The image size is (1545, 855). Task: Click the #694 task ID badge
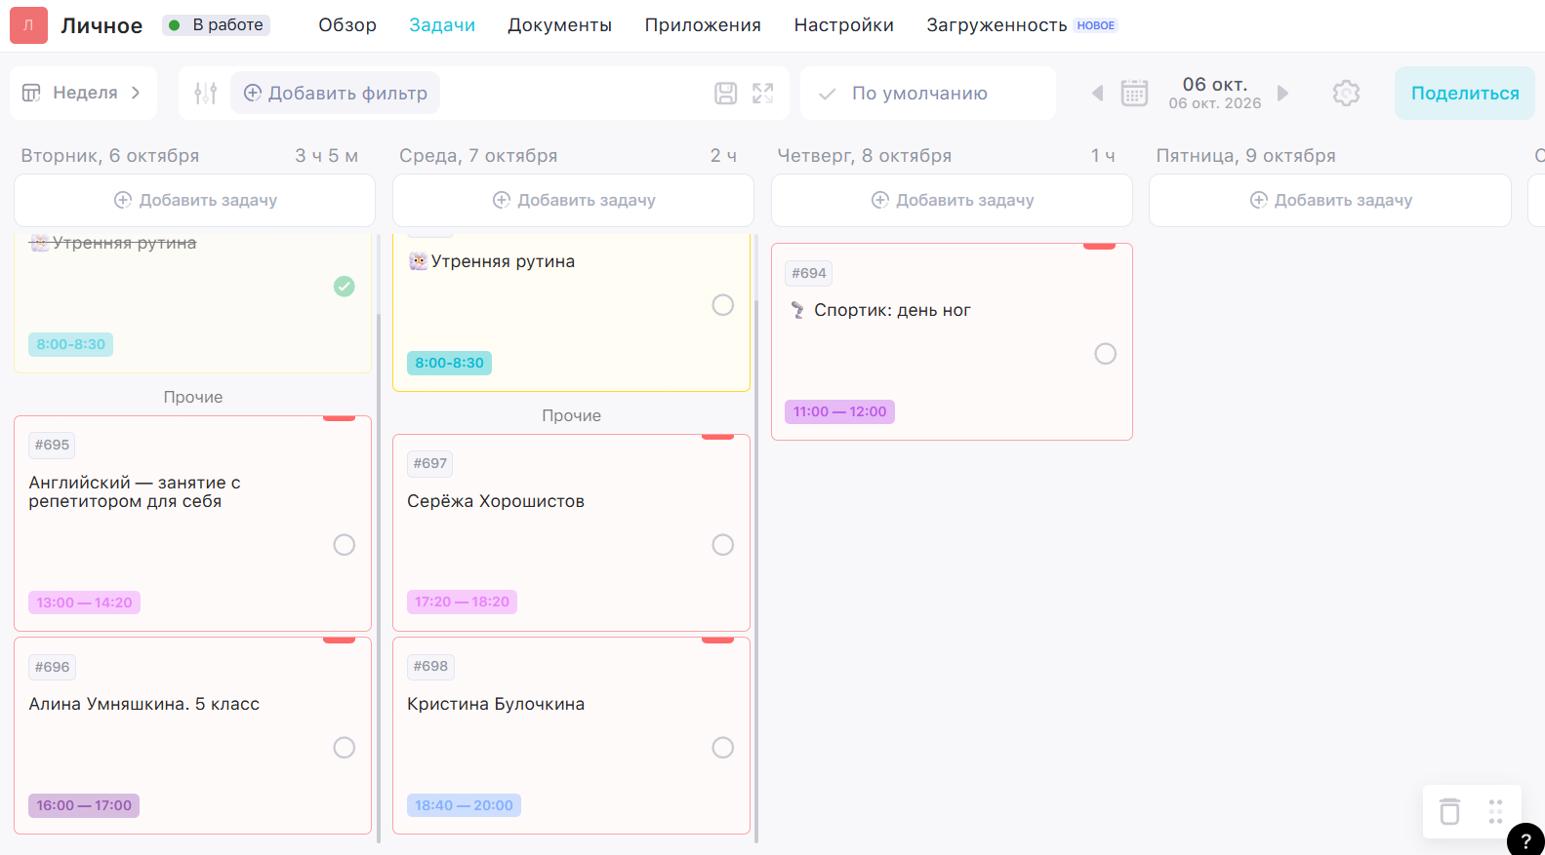tap(809, 274)
